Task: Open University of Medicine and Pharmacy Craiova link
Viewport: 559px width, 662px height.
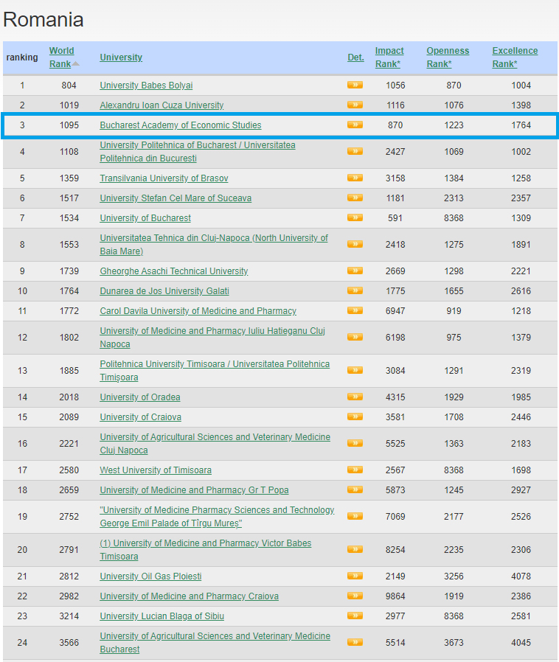Action: click(189, 596)
